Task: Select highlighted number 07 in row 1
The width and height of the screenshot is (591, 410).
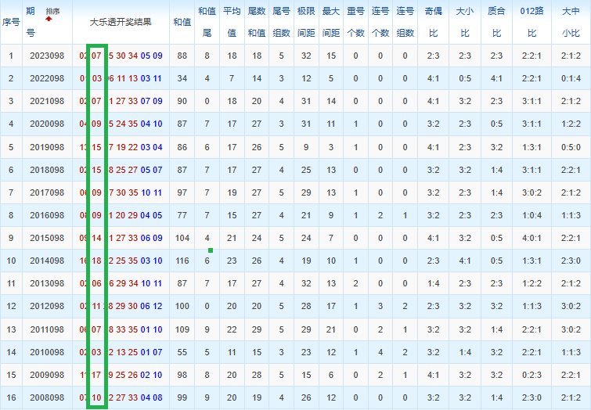Action: point(96,56)
